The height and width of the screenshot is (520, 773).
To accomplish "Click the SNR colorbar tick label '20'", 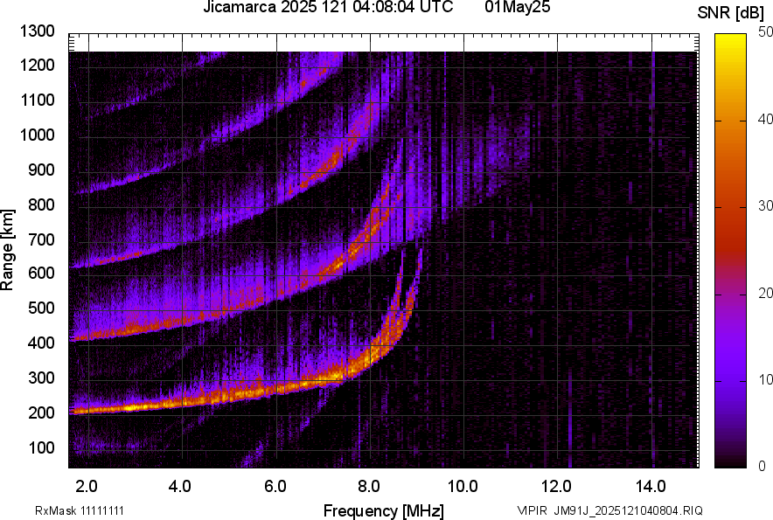I will coord(765,294).
